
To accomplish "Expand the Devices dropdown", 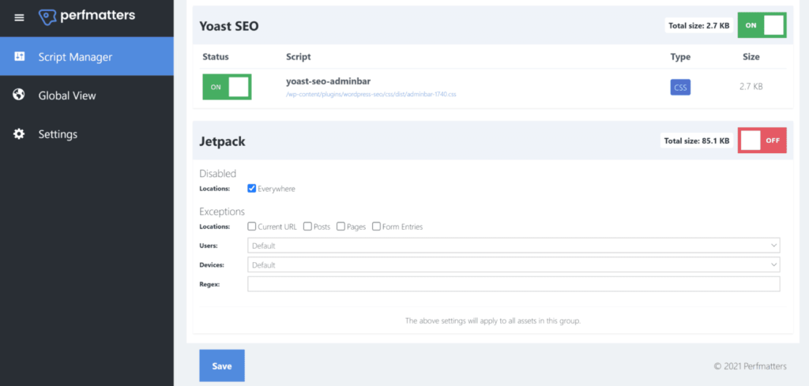I will pos(514,264).
